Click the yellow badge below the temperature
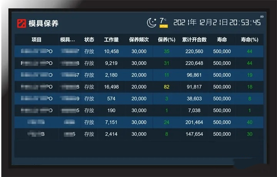The width and height of the screenshot is (277, 177). pyautogui.click(x=164, y=26)
